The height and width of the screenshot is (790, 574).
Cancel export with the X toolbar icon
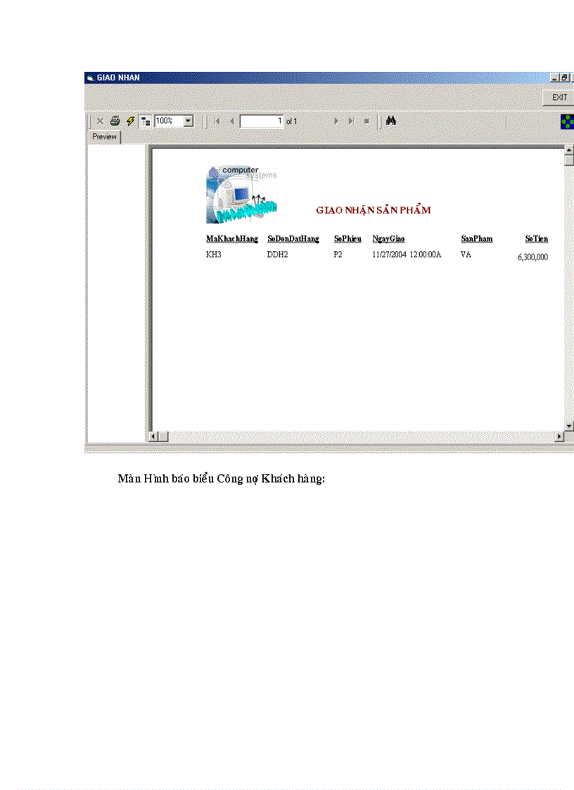click(100, 120)
